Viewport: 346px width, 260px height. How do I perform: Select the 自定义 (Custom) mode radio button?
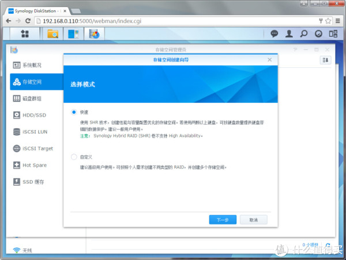tap(73, 156)
